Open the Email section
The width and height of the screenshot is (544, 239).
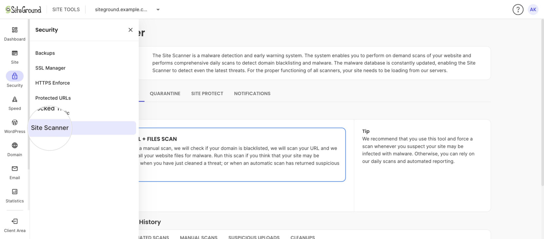[15, 173]
